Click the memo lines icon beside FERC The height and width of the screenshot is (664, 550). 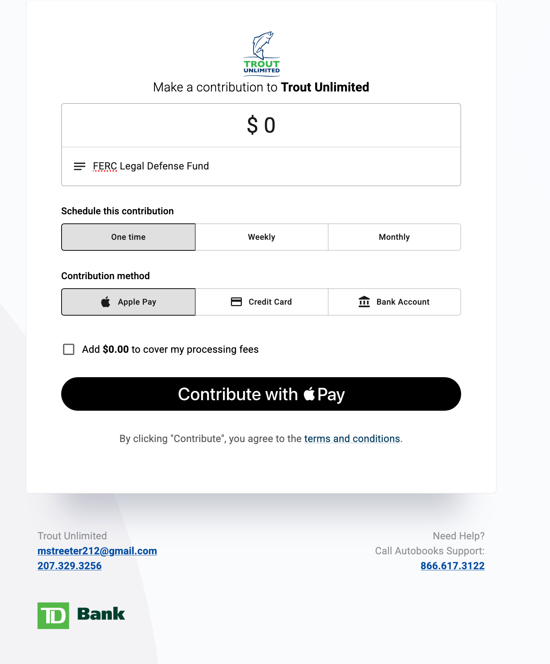79,167
